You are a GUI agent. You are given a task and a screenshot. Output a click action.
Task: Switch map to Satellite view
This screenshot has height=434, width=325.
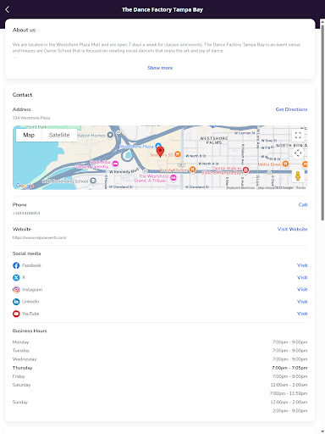[59, 135]
